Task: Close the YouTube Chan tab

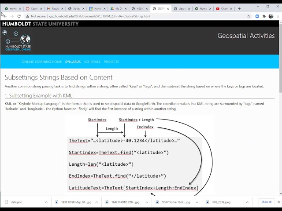Action: 231,9
